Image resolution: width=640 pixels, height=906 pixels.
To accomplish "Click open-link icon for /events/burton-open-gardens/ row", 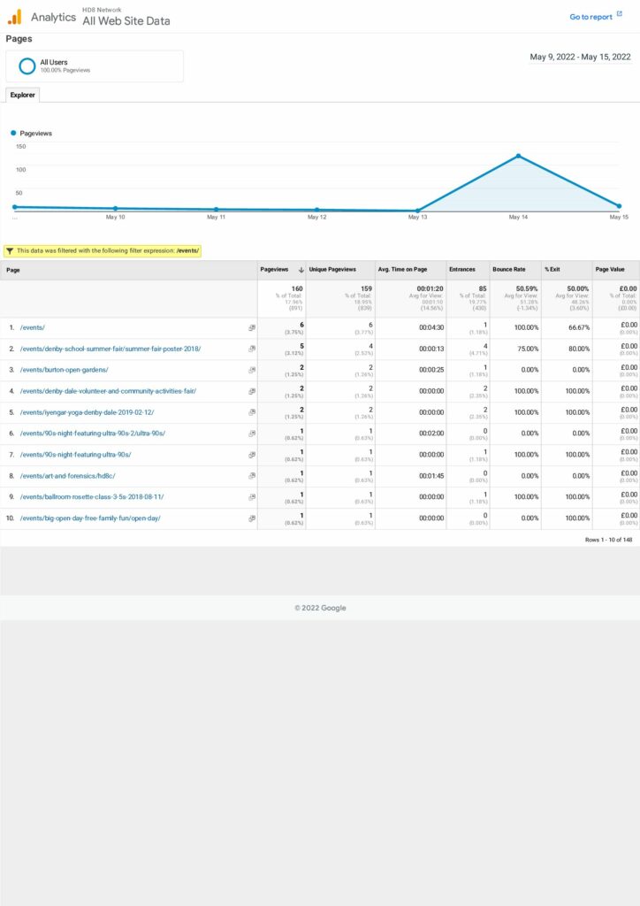I will point(252,370).
